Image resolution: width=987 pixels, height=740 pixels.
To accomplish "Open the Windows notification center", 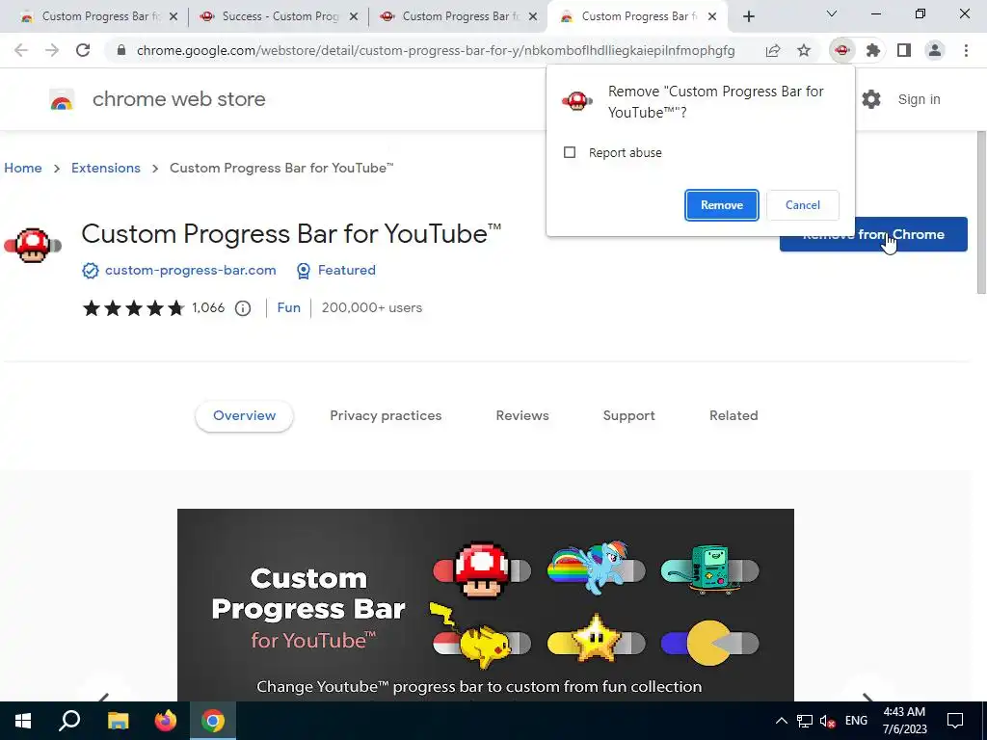I will click(955, 721).
